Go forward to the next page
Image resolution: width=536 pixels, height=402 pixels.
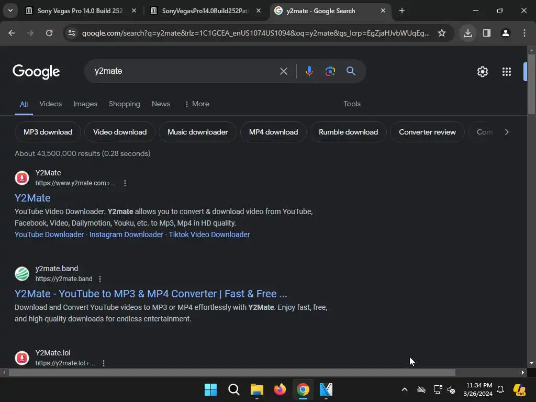30,33
